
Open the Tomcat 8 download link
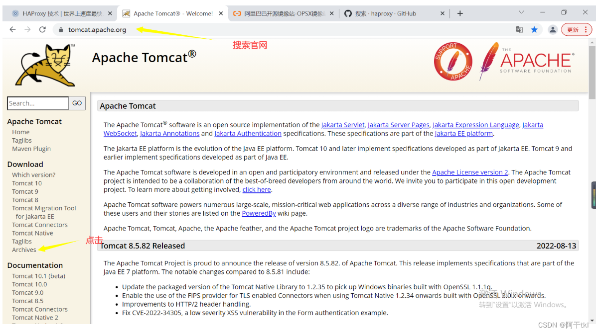tap(25, 200)
